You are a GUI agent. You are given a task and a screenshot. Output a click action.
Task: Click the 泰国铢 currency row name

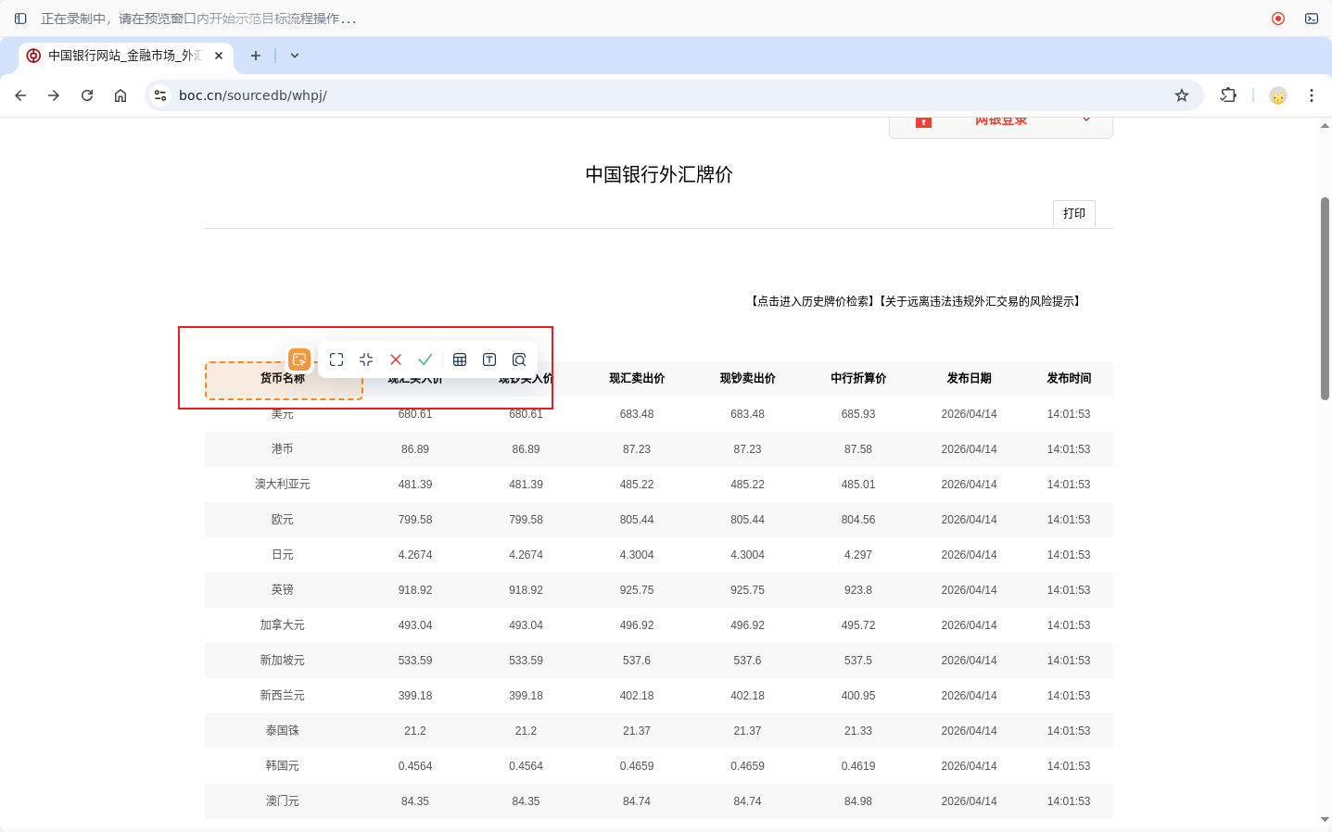pyautogui.click(x=283, y=731)
